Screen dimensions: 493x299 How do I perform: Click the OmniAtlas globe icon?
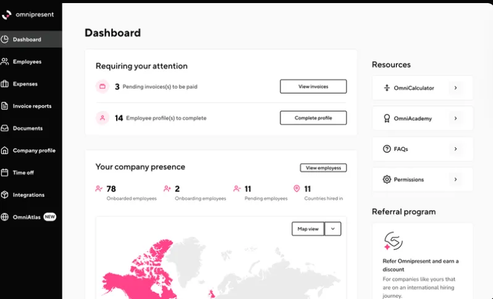pyautogui.click(x=4, y=217)
